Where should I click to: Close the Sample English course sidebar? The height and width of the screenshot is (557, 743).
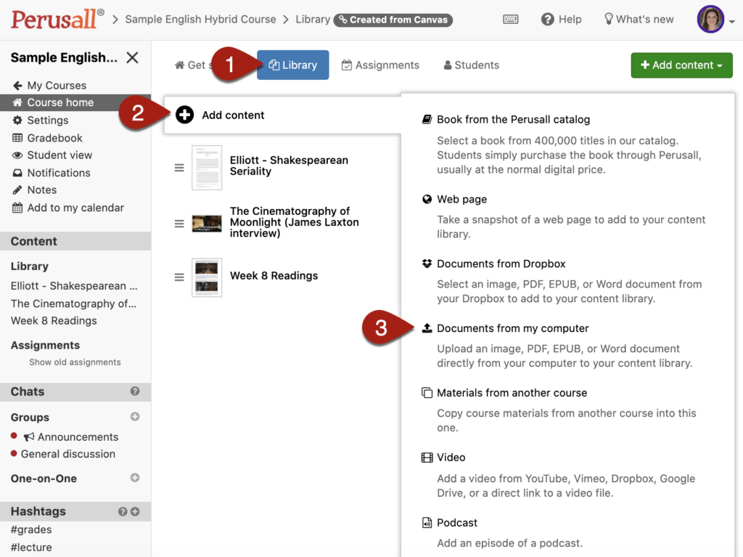click(x=132, y=57)
